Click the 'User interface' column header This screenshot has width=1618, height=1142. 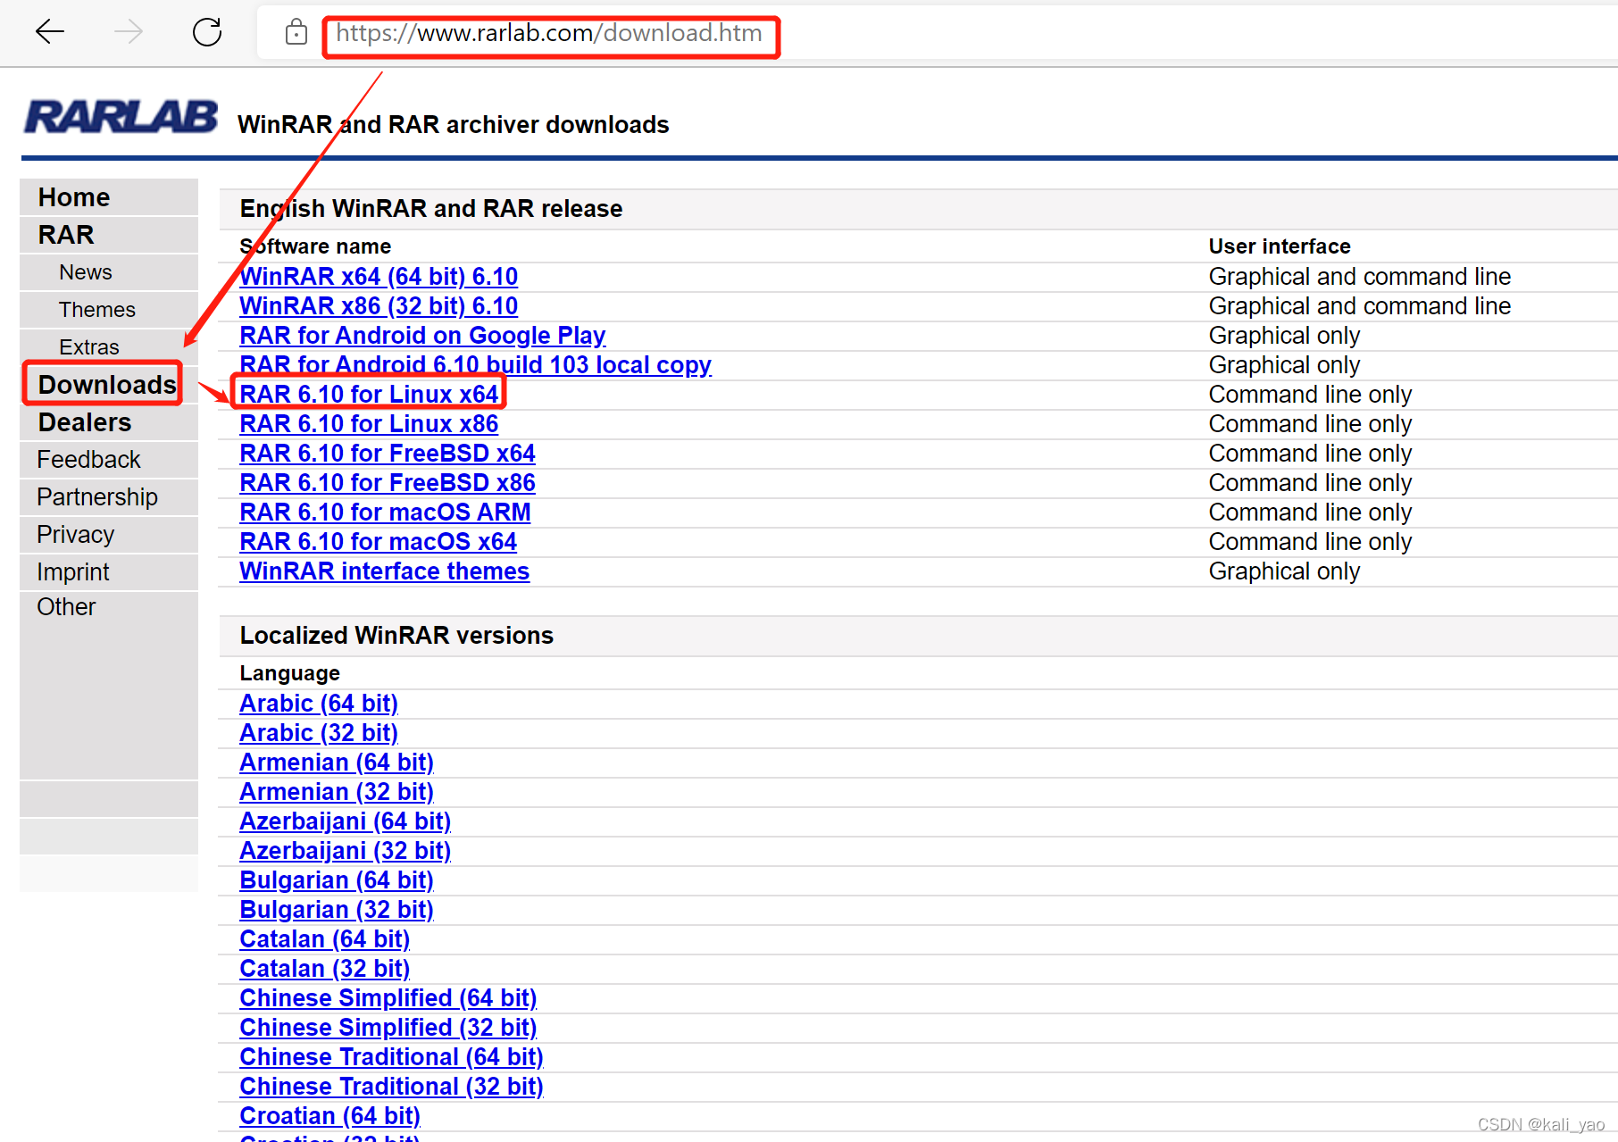[x=1280, y=246]
